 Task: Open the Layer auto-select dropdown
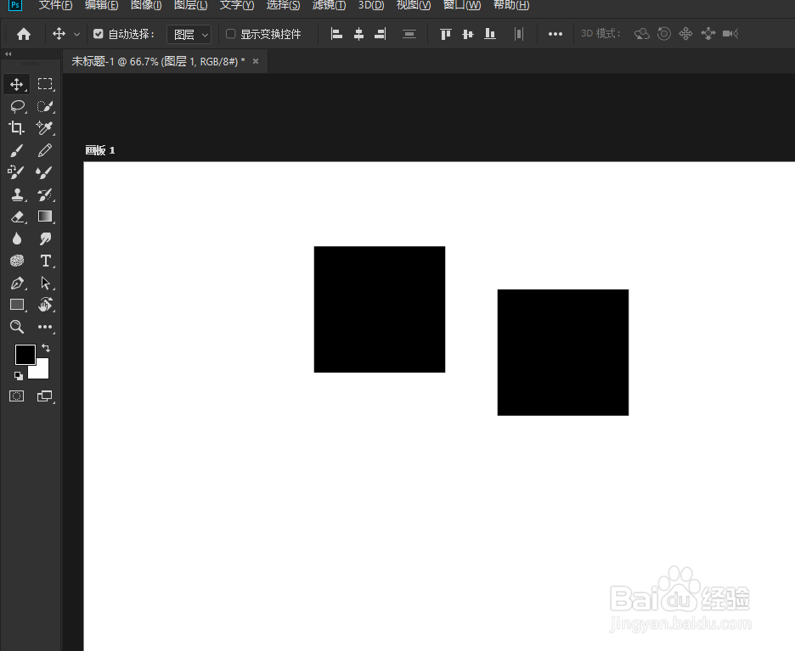pyautogui.click(x=189, y=35)
